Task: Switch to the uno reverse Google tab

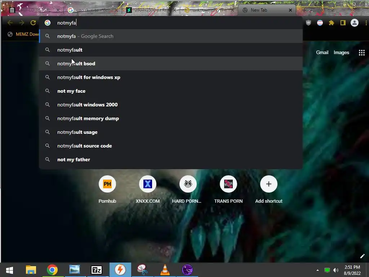Action: click(93, 10)
